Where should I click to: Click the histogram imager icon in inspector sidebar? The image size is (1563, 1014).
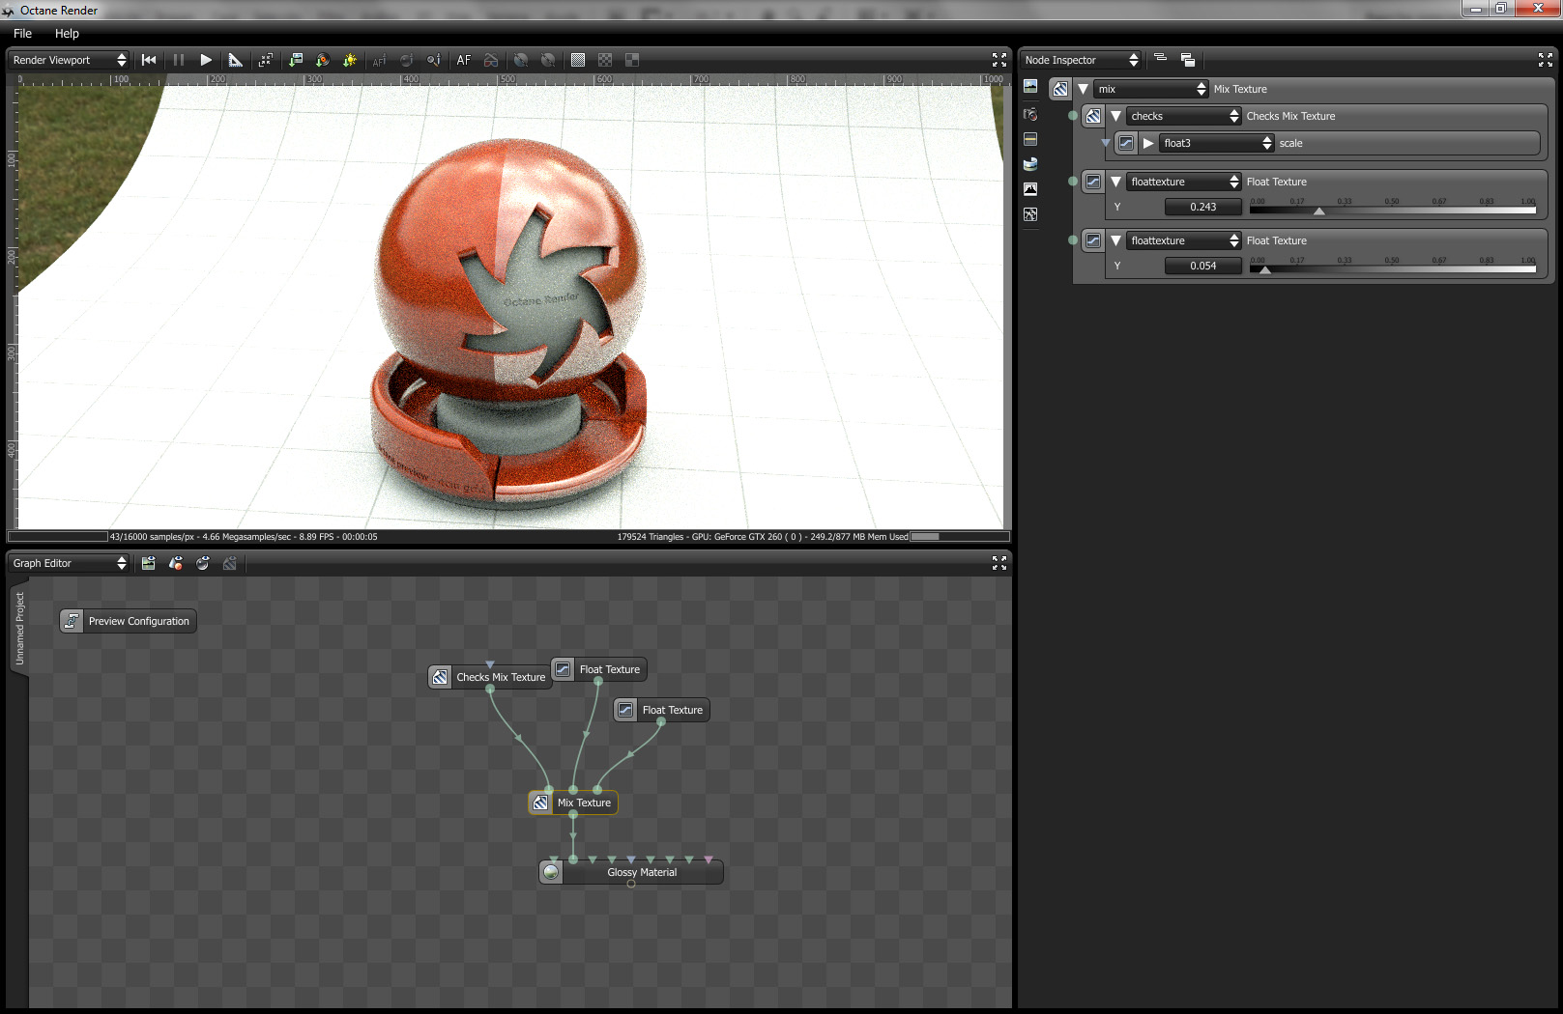coord(1030,189)
